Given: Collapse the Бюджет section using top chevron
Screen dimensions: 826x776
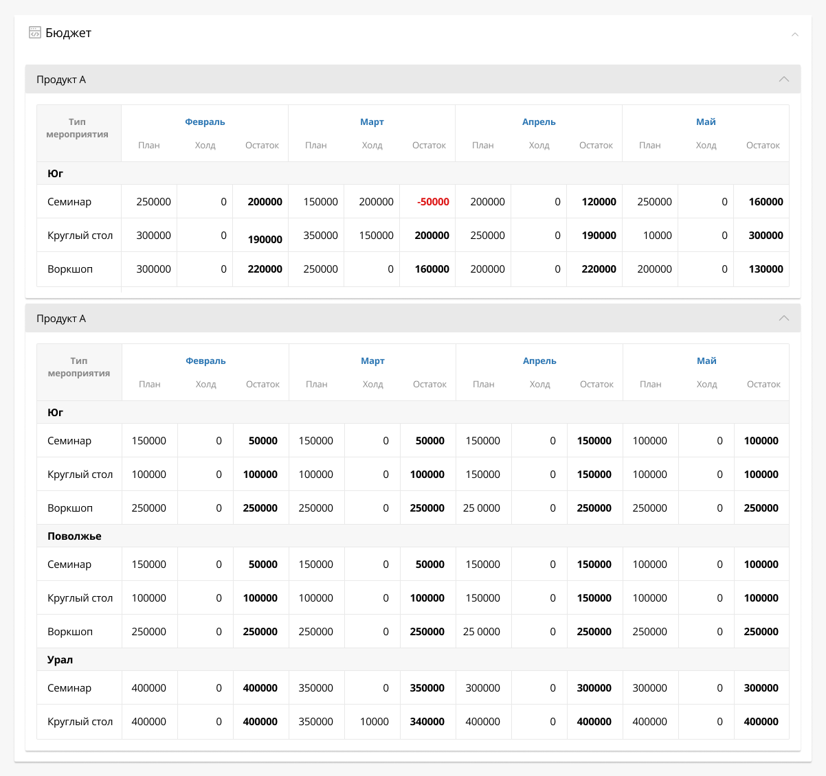Looking at the screenshot, I should (x=794, y=34).
